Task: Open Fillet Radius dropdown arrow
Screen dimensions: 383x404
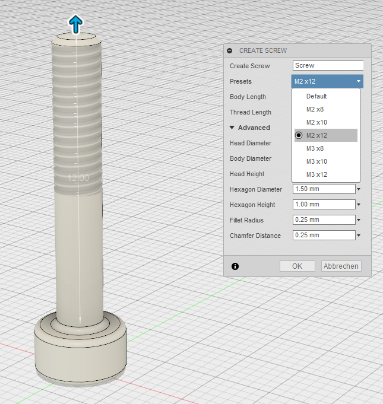Action: click(x=359, y=220)
